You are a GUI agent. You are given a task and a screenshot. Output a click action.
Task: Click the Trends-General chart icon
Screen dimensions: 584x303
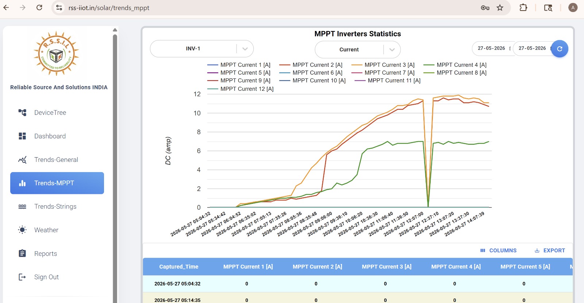coord(22,160)
